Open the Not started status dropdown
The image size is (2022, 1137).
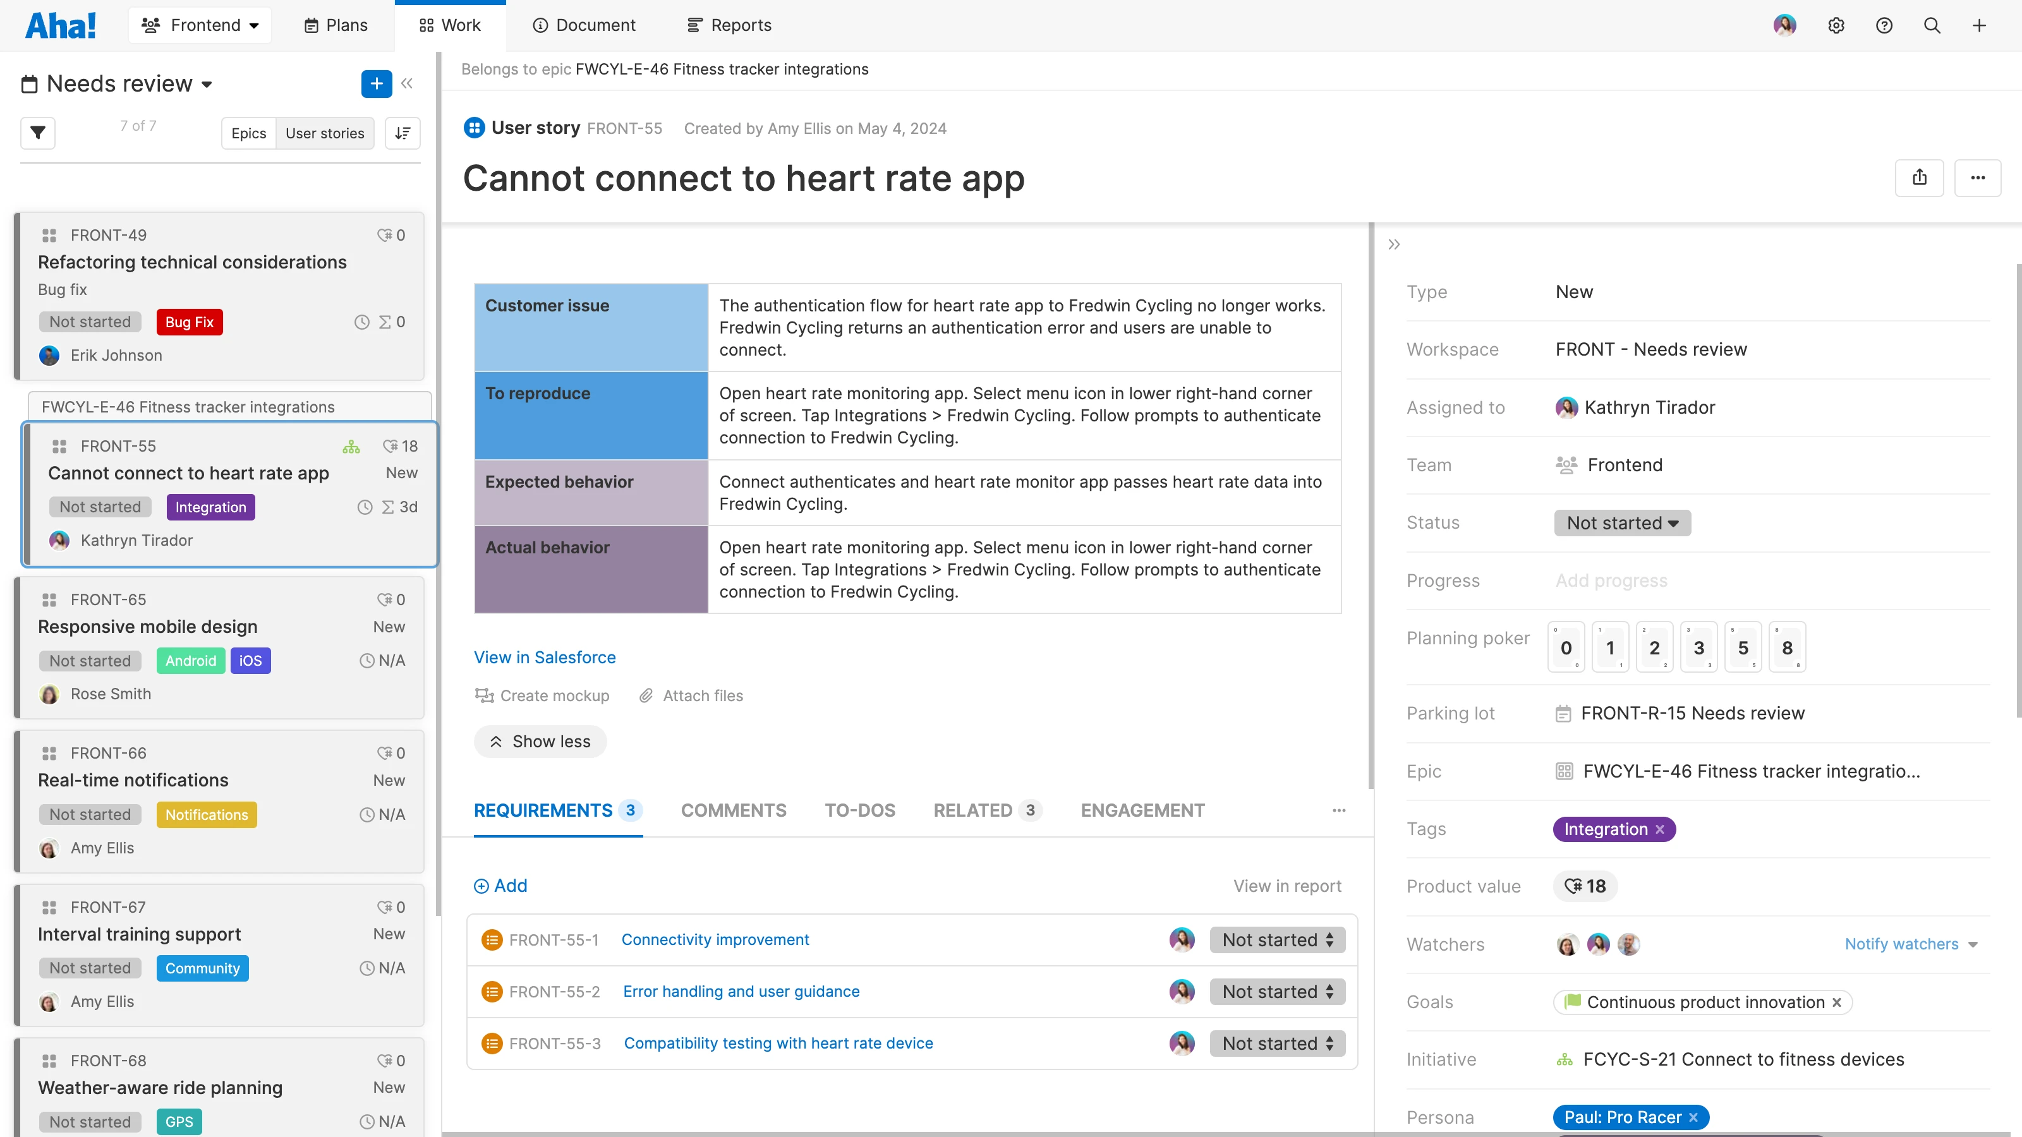(1621, 522)
